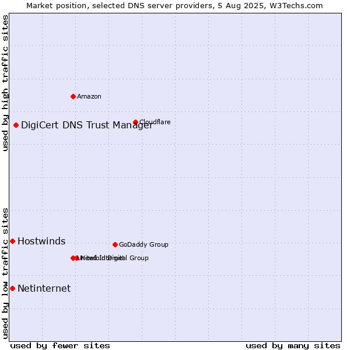Viewport: 350px width, 350px height.
Task: Select the DigiCert DNS Trust Manager label
Action: click(87, 125)
